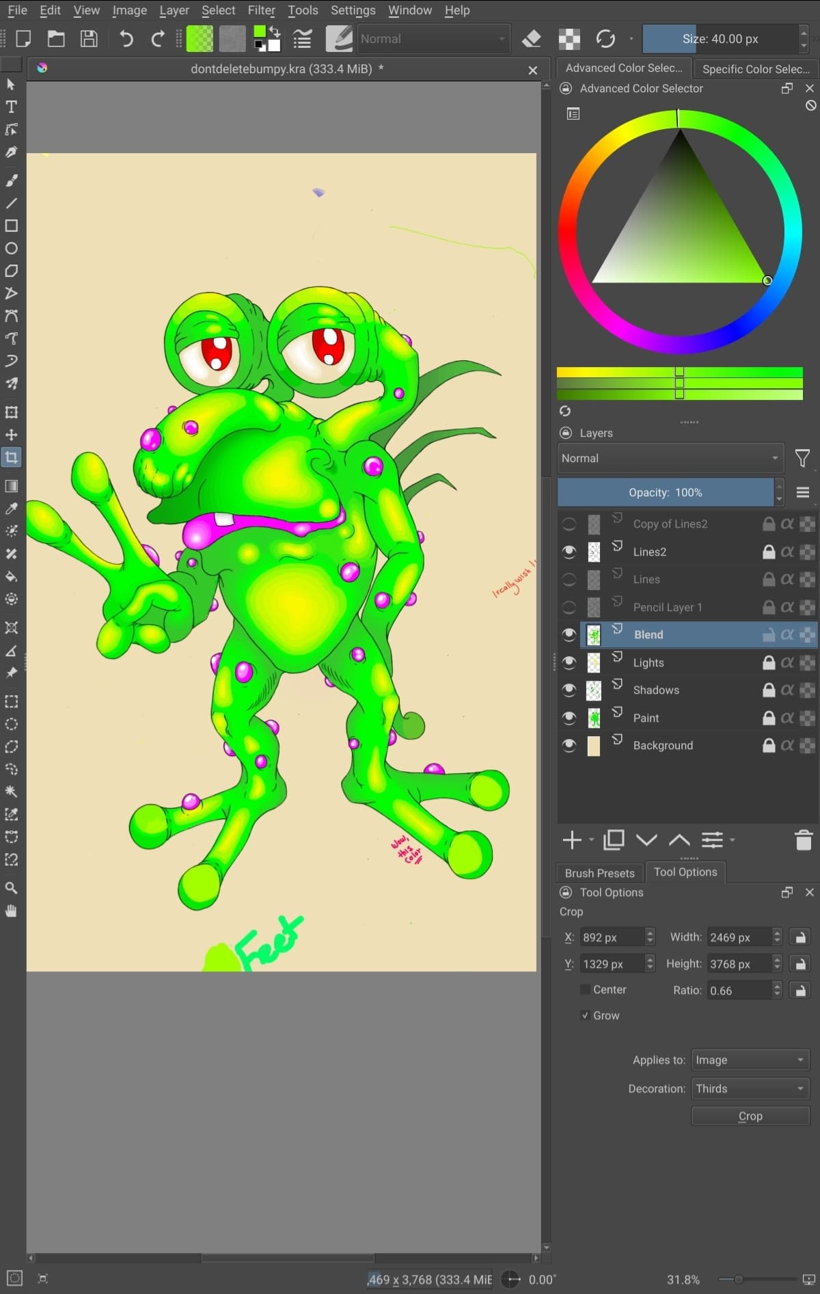Open the Filter menu
The image size is (820, 1294).
point(261,10)
